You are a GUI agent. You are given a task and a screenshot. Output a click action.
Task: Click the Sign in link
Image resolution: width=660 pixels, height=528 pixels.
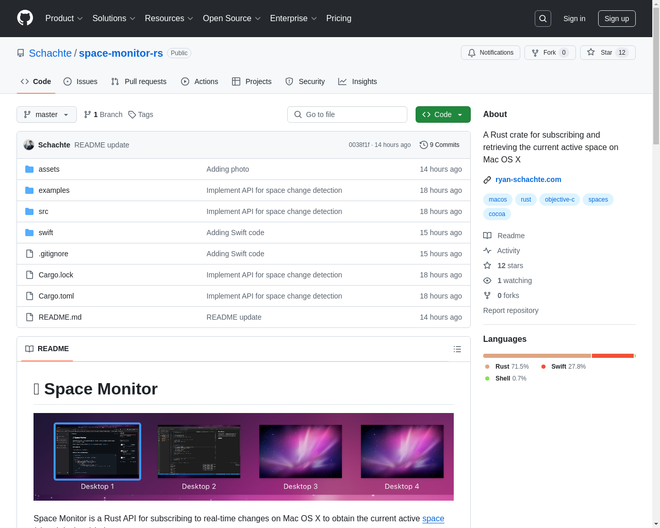coord(574,19)
